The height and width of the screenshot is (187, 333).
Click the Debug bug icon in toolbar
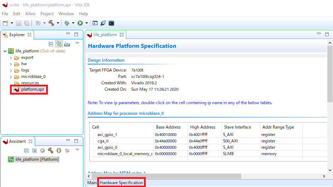[67, 23]
